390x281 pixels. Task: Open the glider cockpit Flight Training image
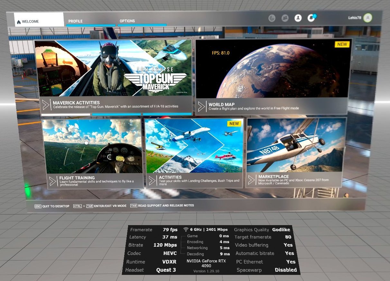pos(92,147)
